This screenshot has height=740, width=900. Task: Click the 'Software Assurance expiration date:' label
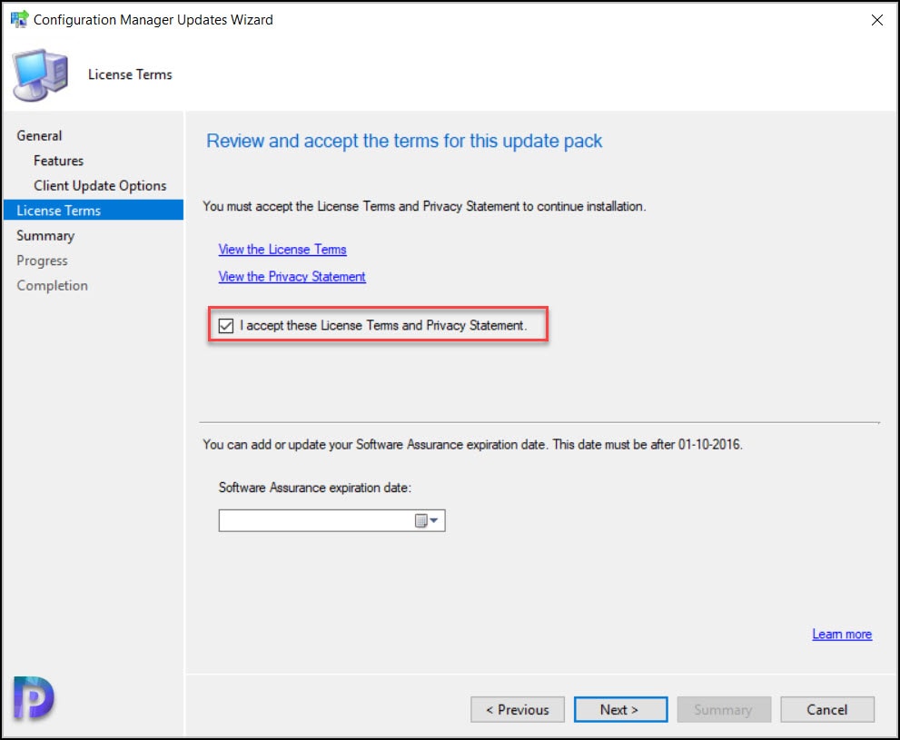click(x=314, y=488)
